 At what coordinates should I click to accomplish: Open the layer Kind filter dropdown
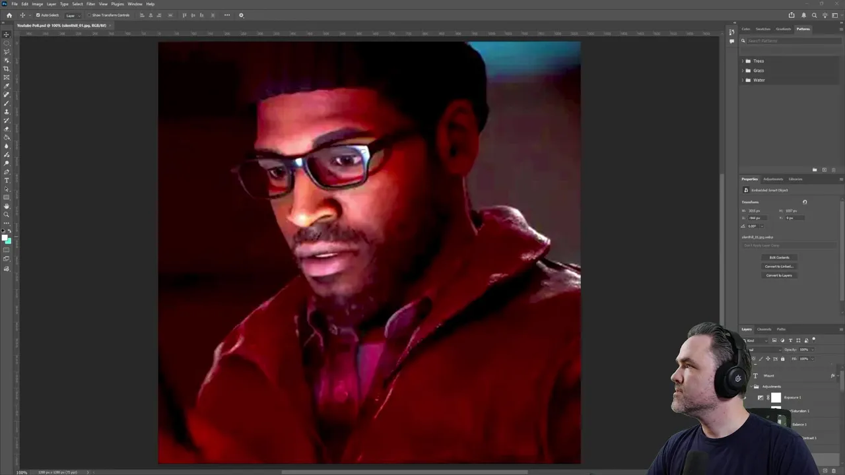pyautogui.click(x=755, y=340)
